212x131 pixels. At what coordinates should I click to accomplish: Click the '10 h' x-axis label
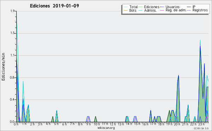pyautogui.click(x=97, y=124)
